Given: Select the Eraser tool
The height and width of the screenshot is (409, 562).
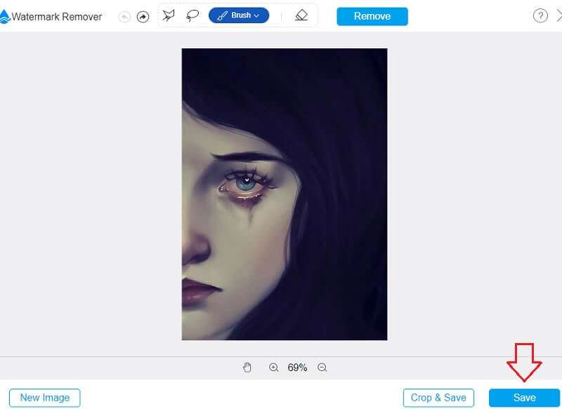Looking at the screenshot, I should coord(301,15).
